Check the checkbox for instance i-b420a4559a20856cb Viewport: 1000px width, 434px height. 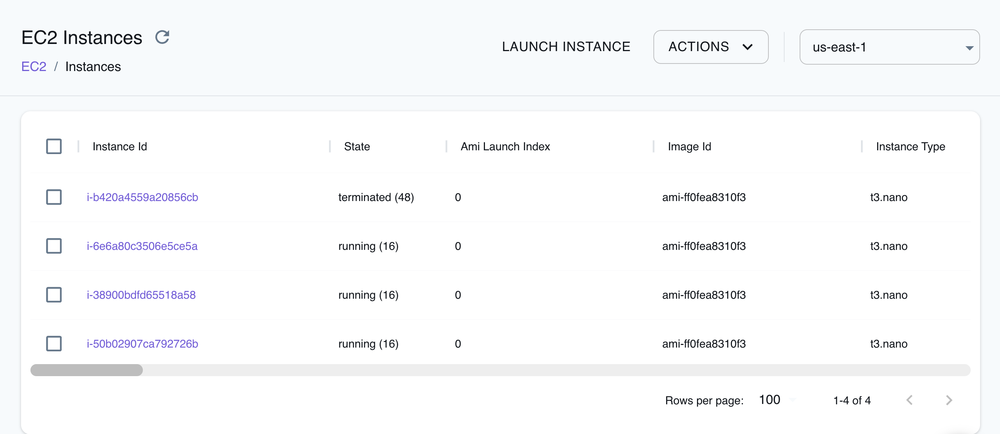point(54,197)
